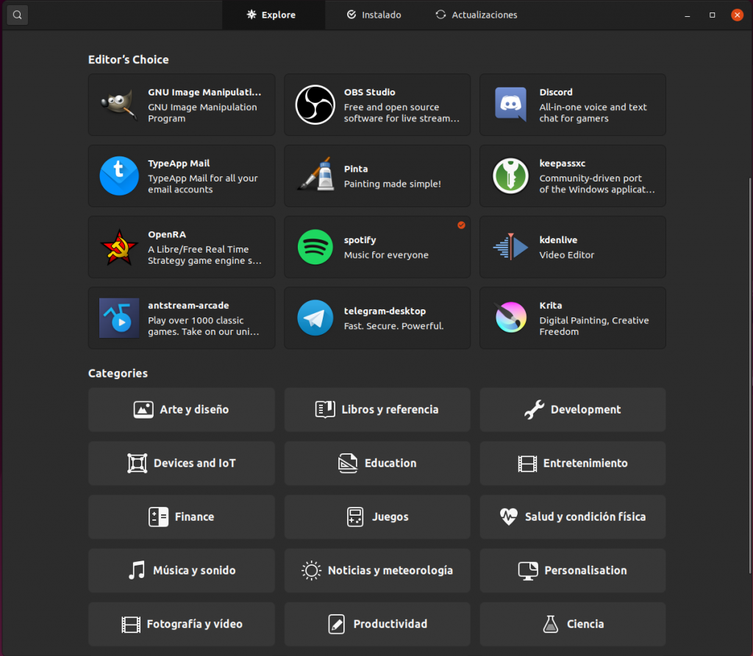This screenshot has height=656, width=753.
Task: Click the OpenRA red star icon
Action: pyautogui.click(x=119, y=247)
